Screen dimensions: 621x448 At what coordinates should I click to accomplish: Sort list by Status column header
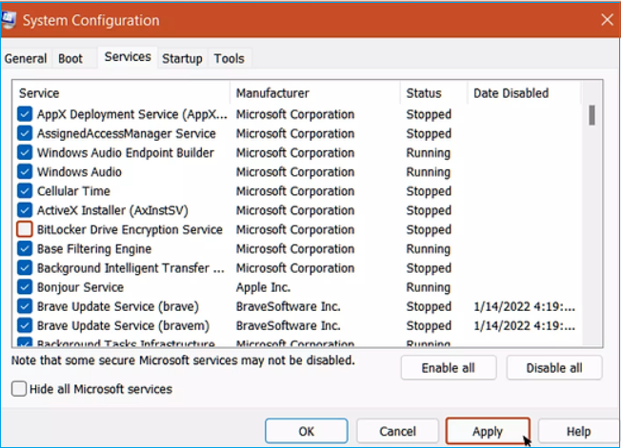(424, 93)
